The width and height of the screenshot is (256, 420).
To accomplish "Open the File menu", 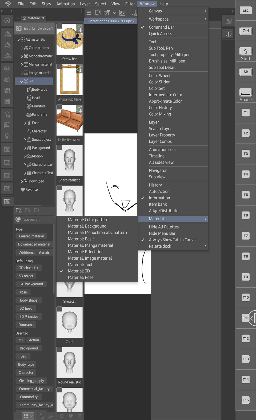I will click(x=21, y=4).
